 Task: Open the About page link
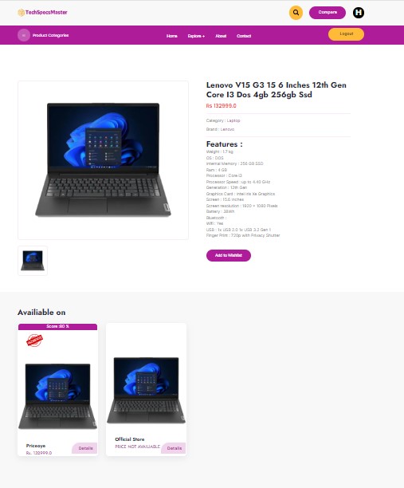221,36
